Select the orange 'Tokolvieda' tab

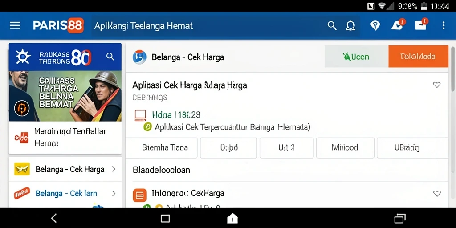[418, 57]
